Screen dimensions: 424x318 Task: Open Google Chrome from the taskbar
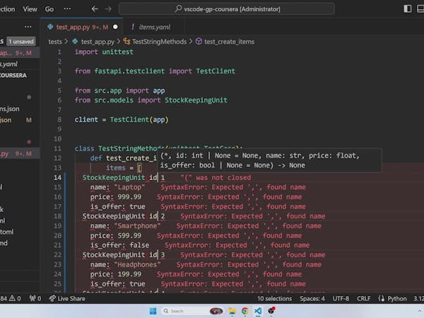click(245, 311)
